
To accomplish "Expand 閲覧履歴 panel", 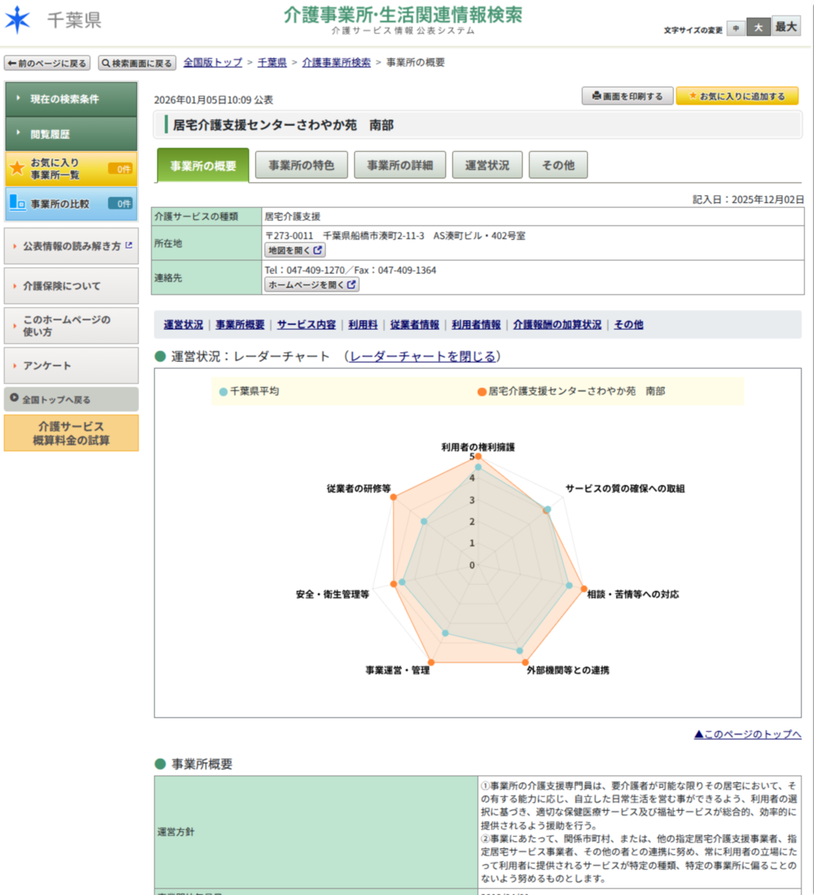I will (72, 134).
